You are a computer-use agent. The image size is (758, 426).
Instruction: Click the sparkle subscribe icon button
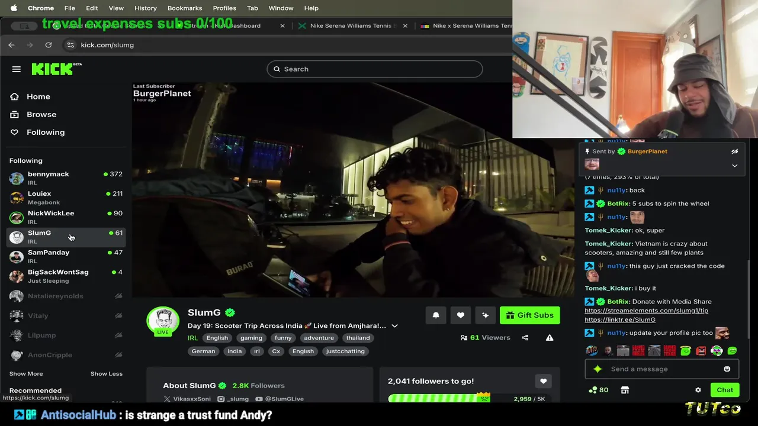pos(486,315)
